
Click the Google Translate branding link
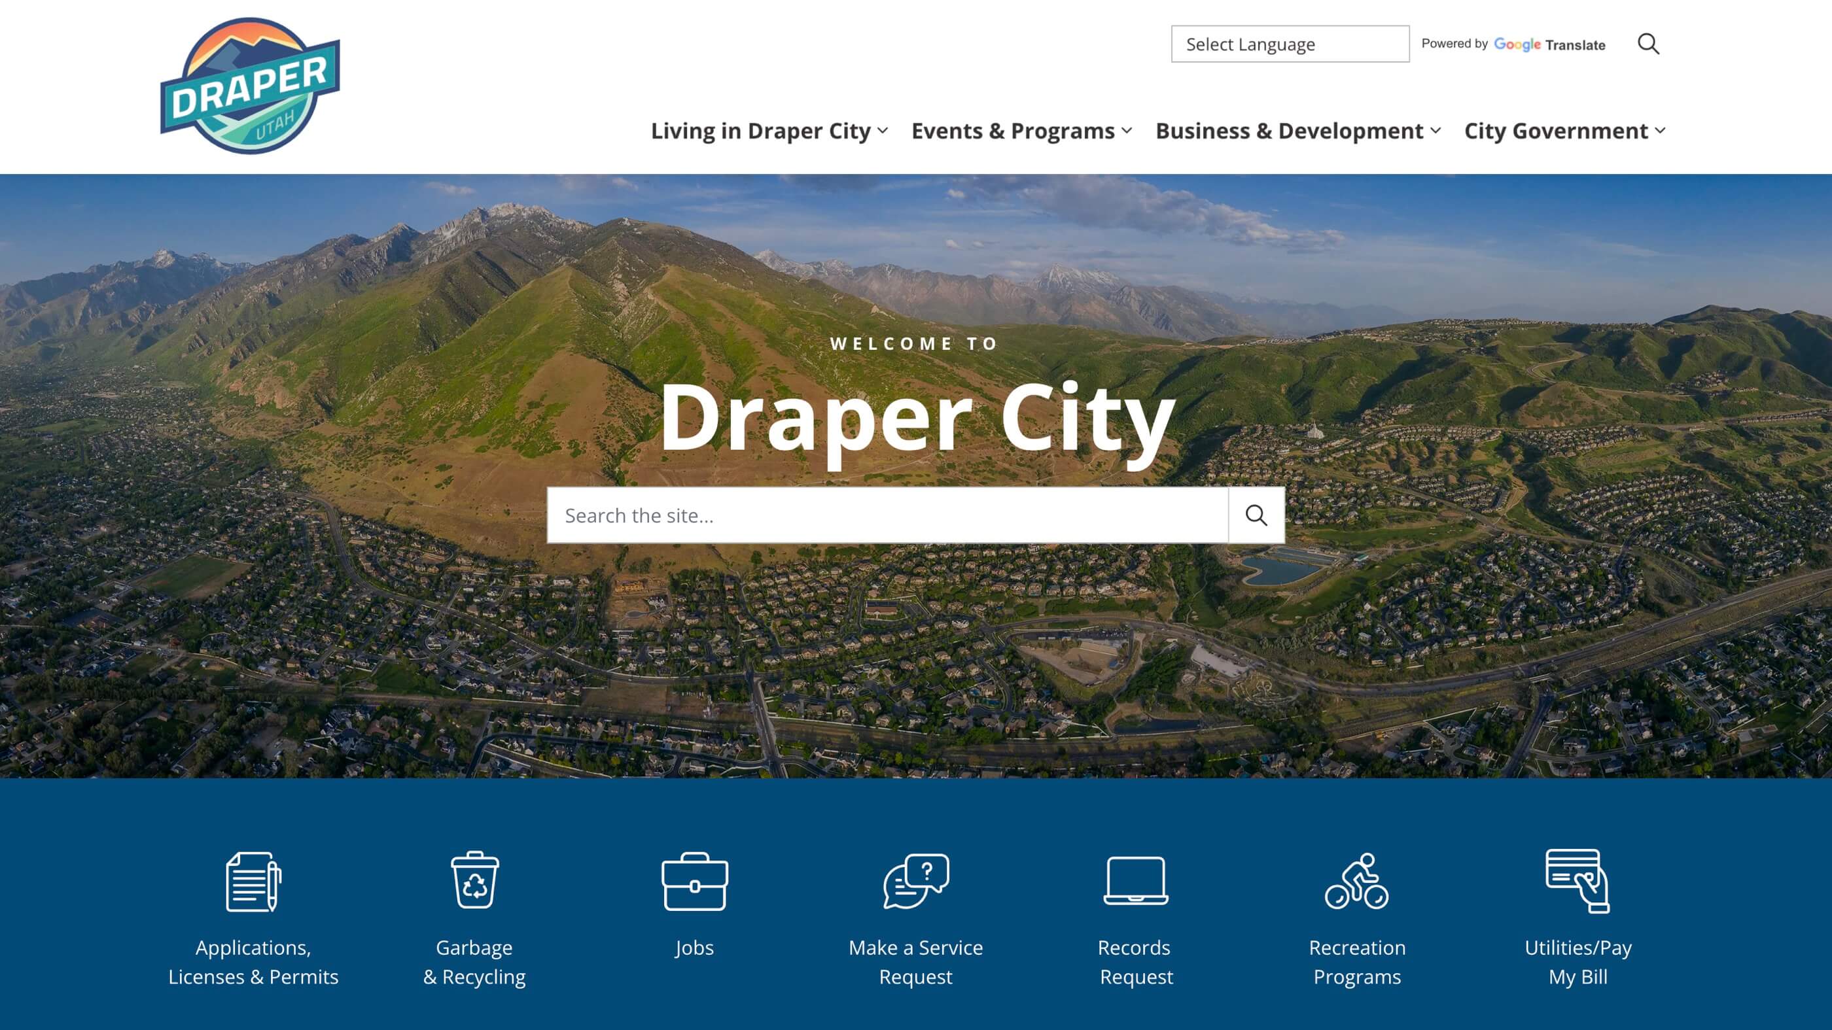pyautogui.click(x=1548, y=44)
